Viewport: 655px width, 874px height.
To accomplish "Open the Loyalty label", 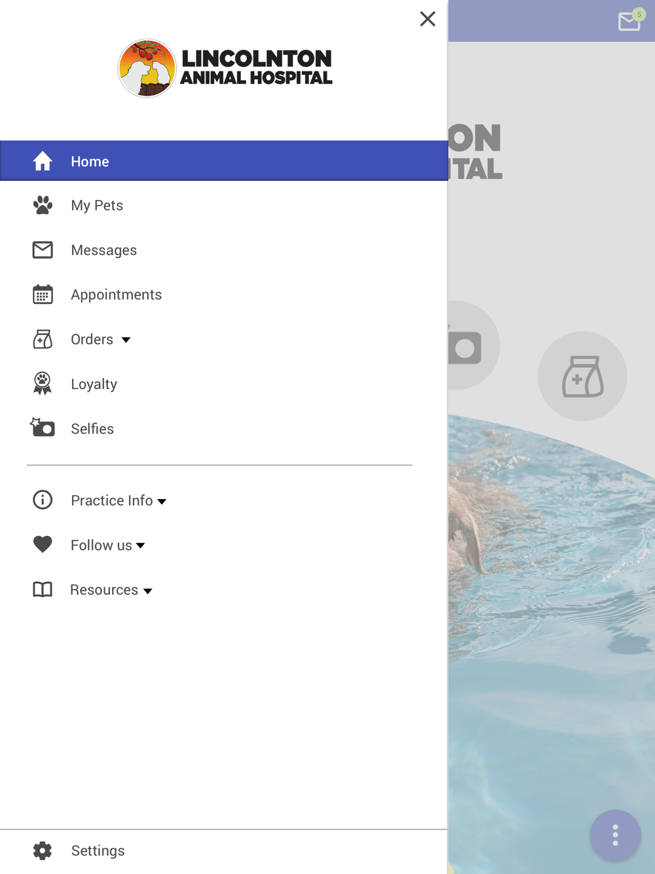I will tap(94, 384).
